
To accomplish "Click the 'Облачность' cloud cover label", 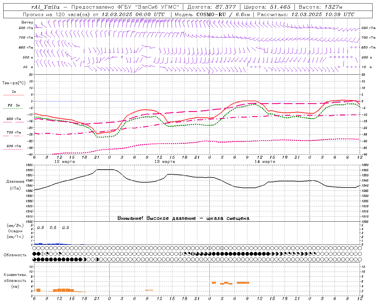I will (x=15, y=255).
